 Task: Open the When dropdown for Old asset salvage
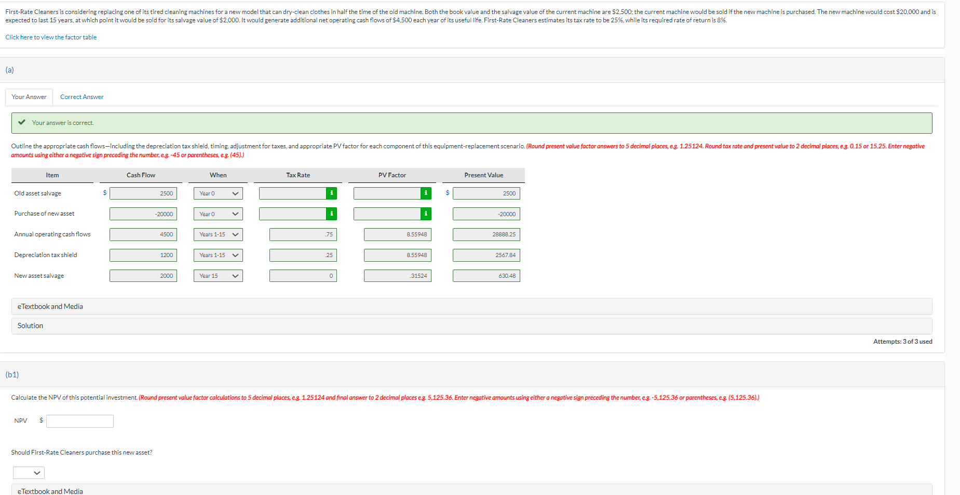coord(218,193)
